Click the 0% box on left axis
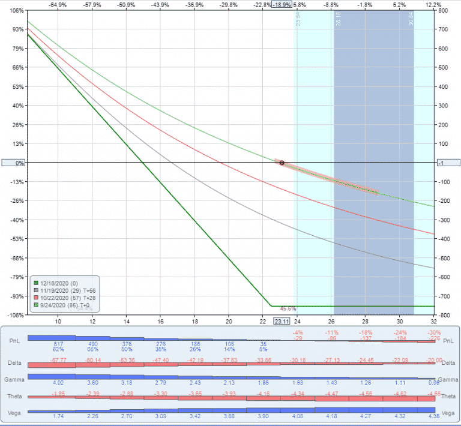 pos(13,163)
